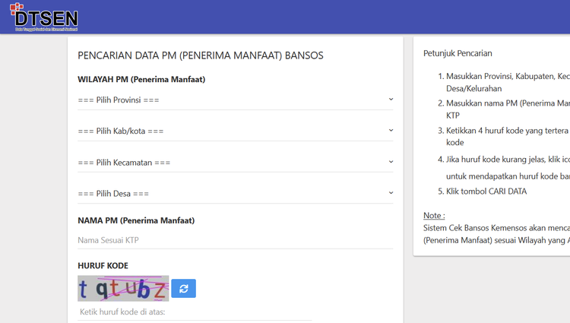
Task: Open the Pilih Provinsi dropdown
Action: (228, 100)
